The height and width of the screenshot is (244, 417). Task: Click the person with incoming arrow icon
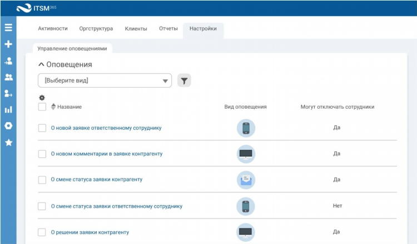[x=8, y=61]
